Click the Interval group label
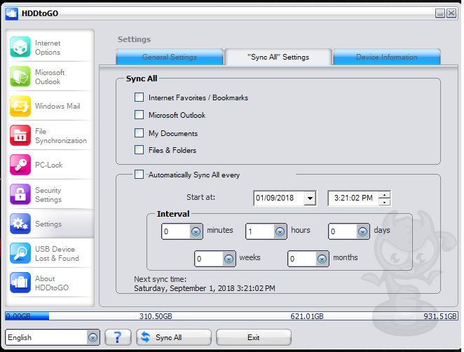The image size is (464, 352). click(x=173, y=214)
